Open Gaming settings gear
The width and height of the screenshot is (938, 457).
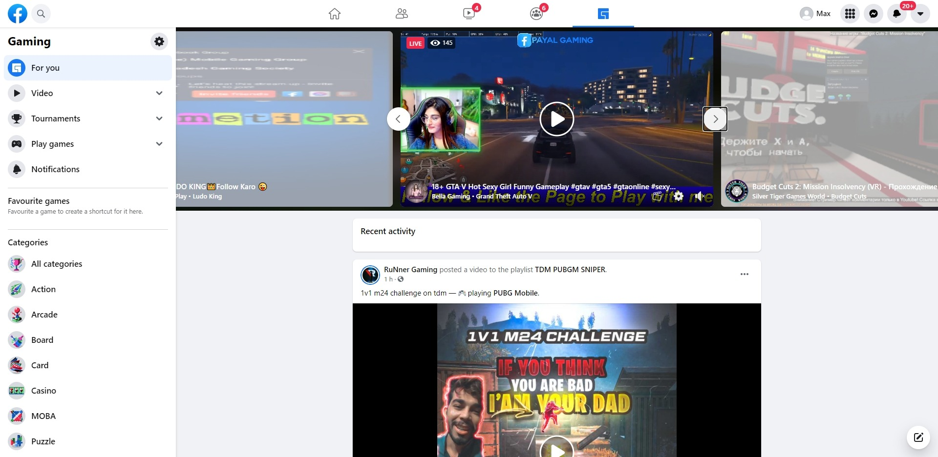tap(159, 41)
